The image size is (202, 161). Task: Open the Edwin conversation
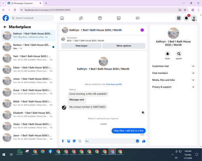(x=28, y=70)
